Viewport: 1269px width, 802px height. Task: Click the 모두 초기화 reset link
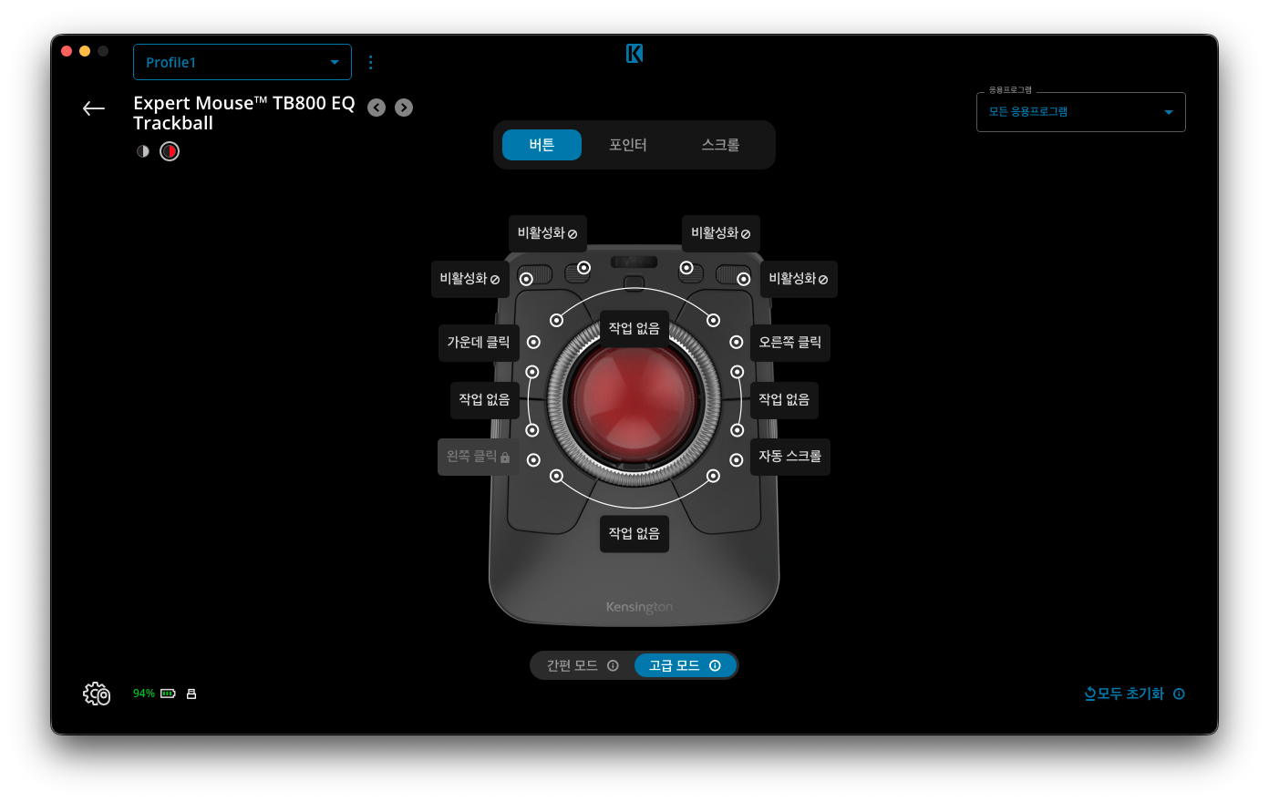[x=1124, y=694]
